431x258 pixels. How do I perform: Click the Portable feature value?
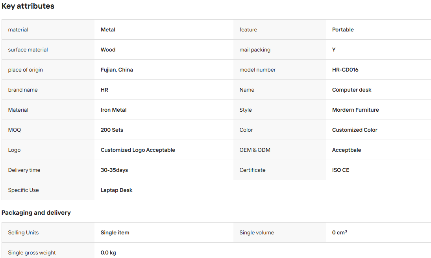tap(343, 29)
